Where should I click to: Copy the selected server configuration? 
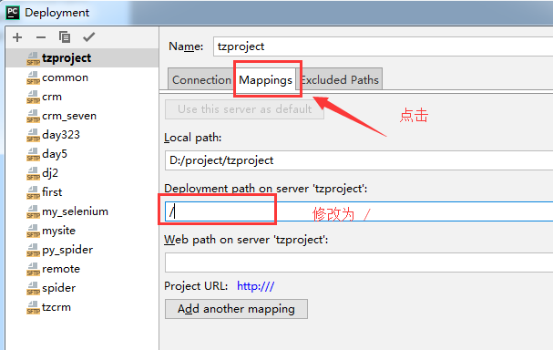point(65,37)
